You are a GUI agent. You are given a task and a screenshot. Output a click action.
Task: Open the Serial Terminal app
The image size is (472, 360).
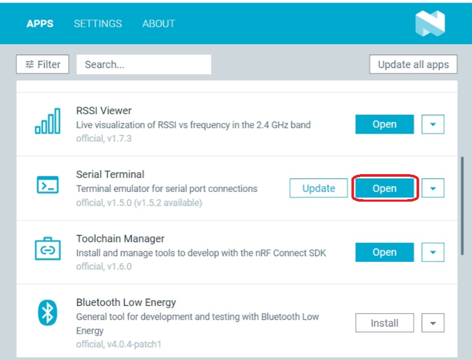click(384, 188)
